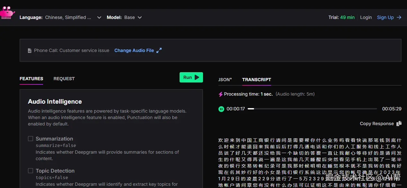Pause audio playback
The height and width of the screenshot is (188, 407).
(221, 109)
